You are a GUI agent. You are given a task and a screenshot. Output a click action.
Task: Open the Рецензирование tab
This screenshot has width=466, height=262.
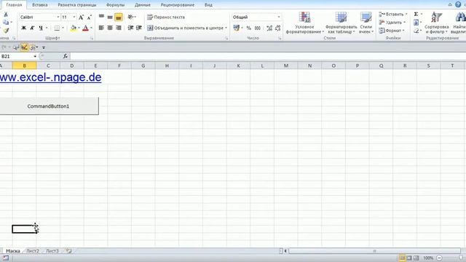178,5
